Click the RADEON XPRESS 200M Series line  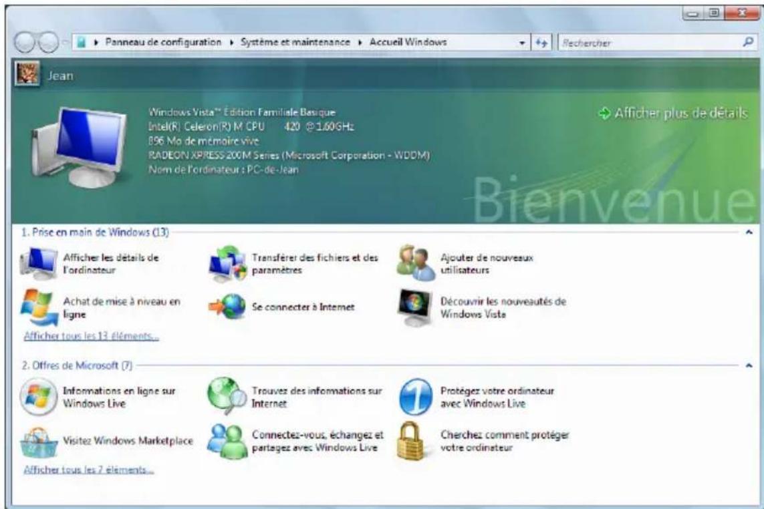coord(289,156)
